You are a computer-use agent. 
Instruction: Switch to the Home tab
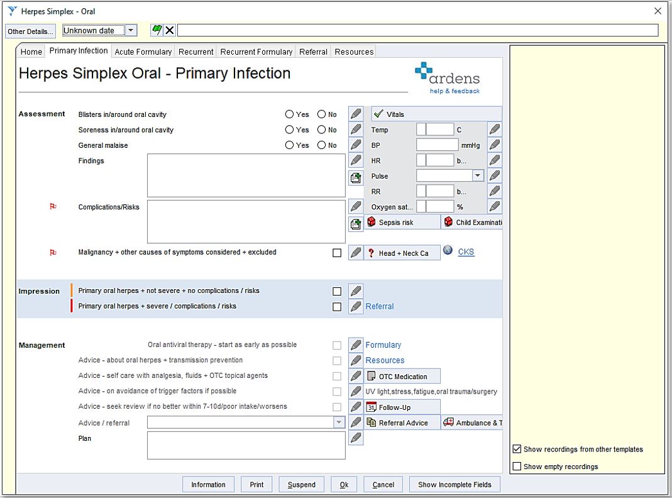point(31,52)
